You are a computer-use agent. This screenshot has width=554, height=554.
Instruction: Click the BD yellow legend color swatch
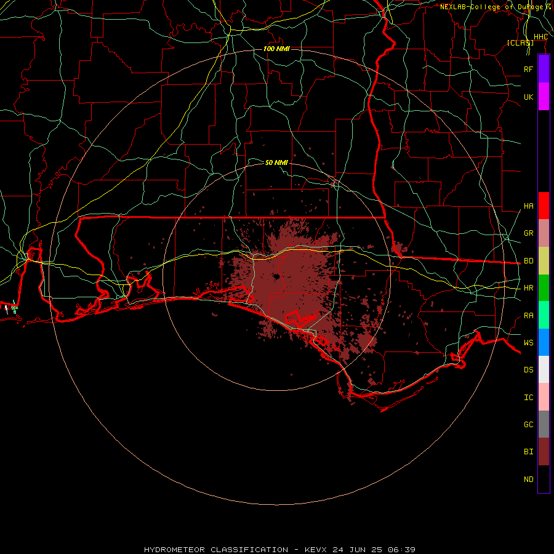pos(544,261)
